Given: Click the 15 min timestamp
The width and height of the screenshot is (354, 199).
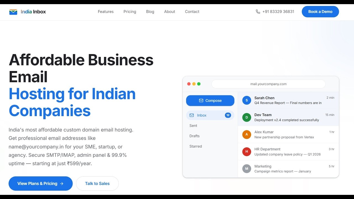Looking at the screenshot, I should coord(330,115).
